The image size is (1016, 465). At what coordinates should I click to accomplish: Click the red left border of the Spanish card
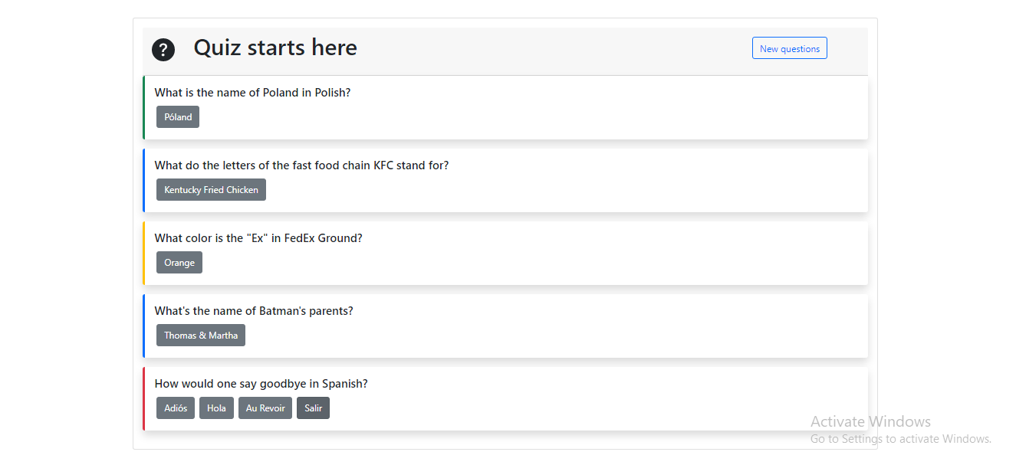[143, 398]
